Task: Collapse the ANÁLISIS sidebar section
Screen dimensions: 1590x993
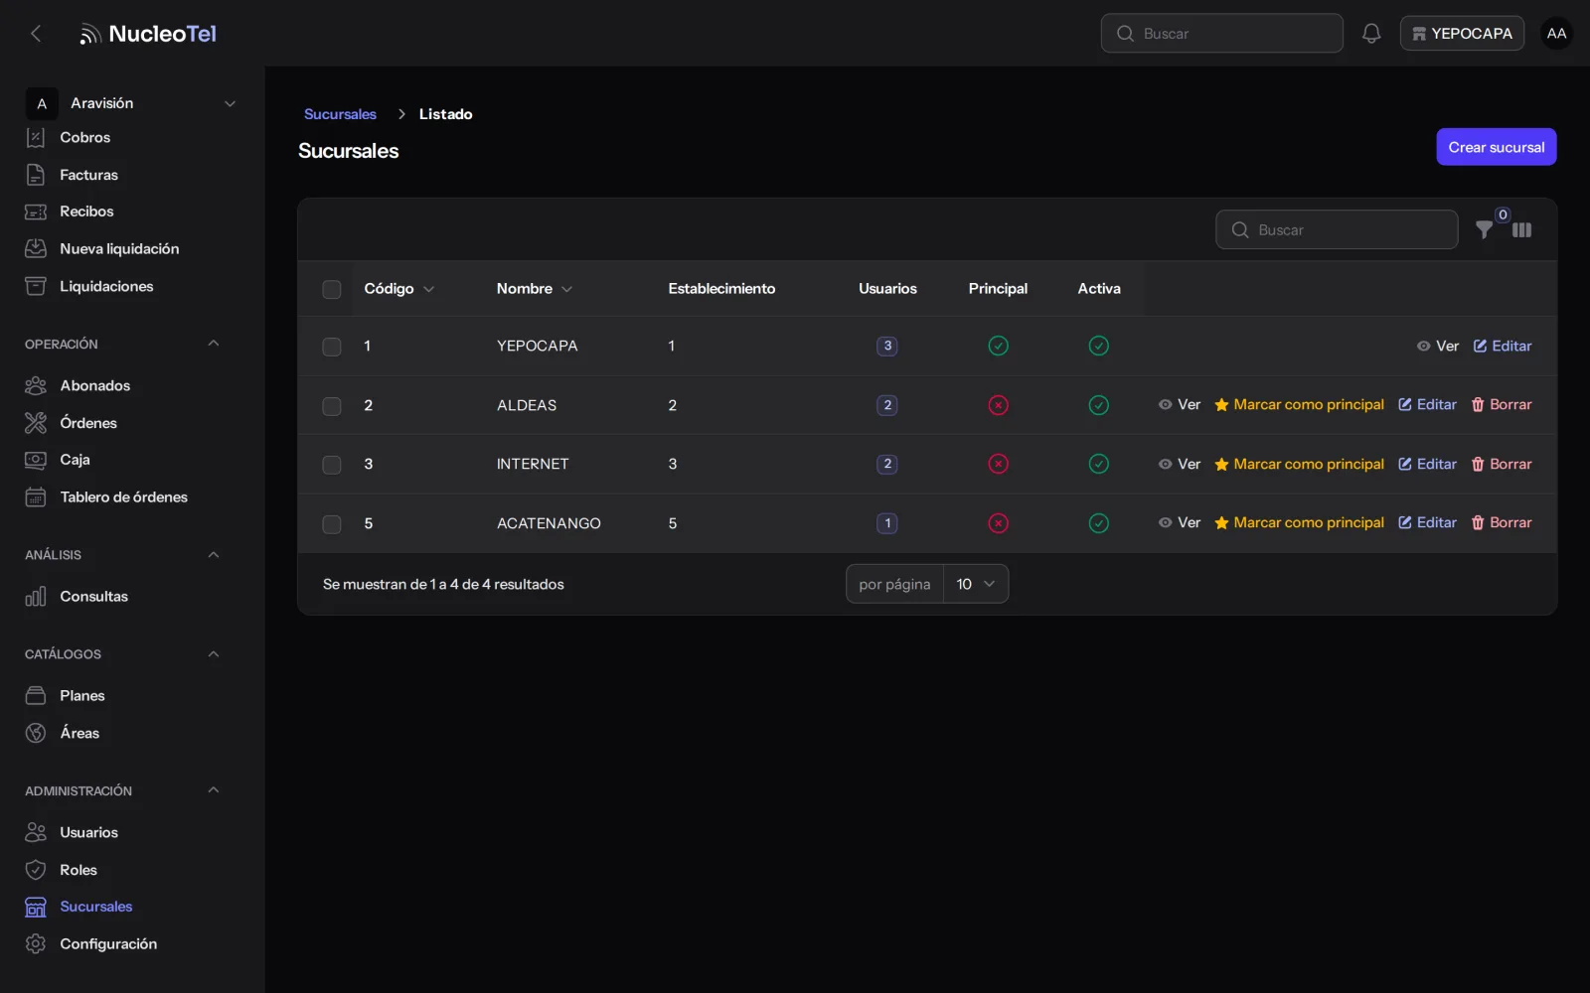Action: [213, 555]
